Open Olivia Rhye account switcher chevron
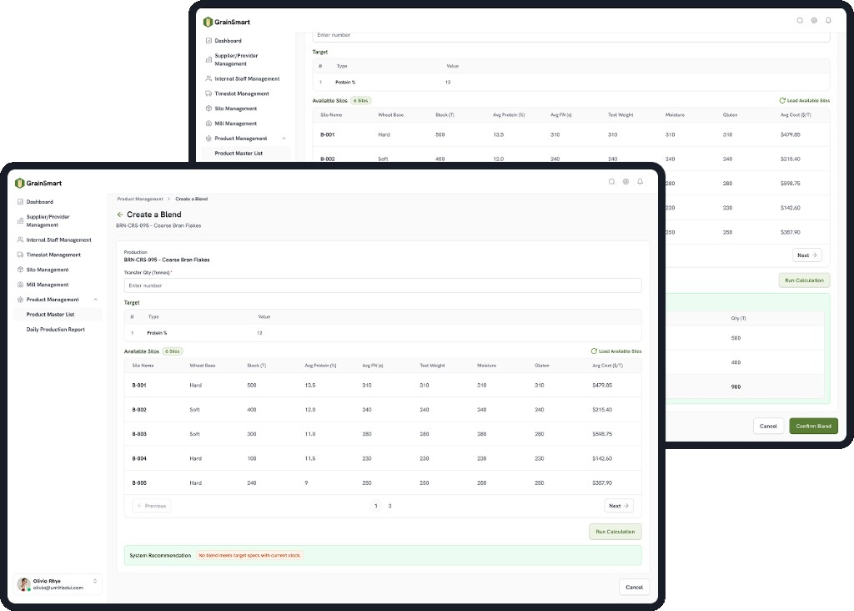The height and width of the screenshot is (611, 854). [x=95, y=581]
